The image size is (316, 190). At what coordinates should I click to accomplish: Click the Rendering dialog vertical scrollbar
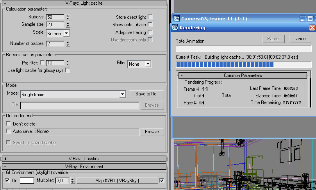pos(310,89)
